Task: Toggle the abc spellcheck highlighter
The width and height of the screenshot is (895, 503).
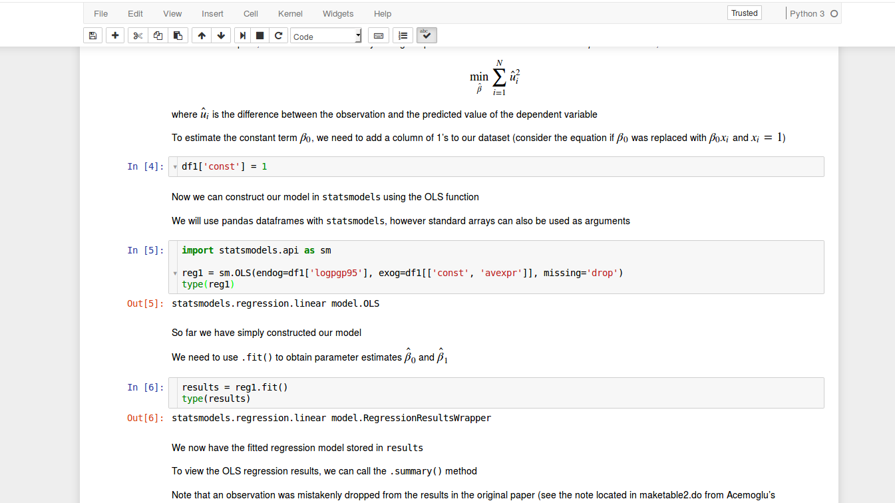Action: tap(426, 35)
